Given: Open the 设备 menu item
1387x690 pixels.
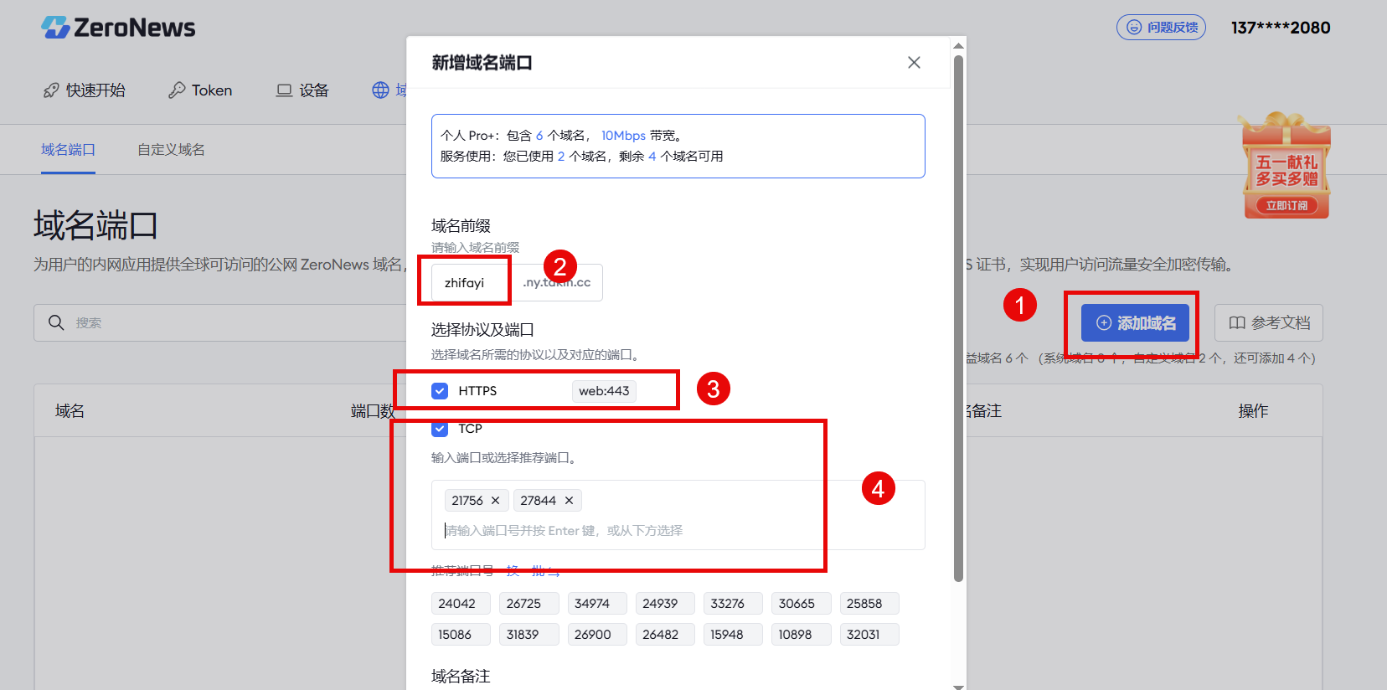Looking at the screenshot, I should pos(302,90).
